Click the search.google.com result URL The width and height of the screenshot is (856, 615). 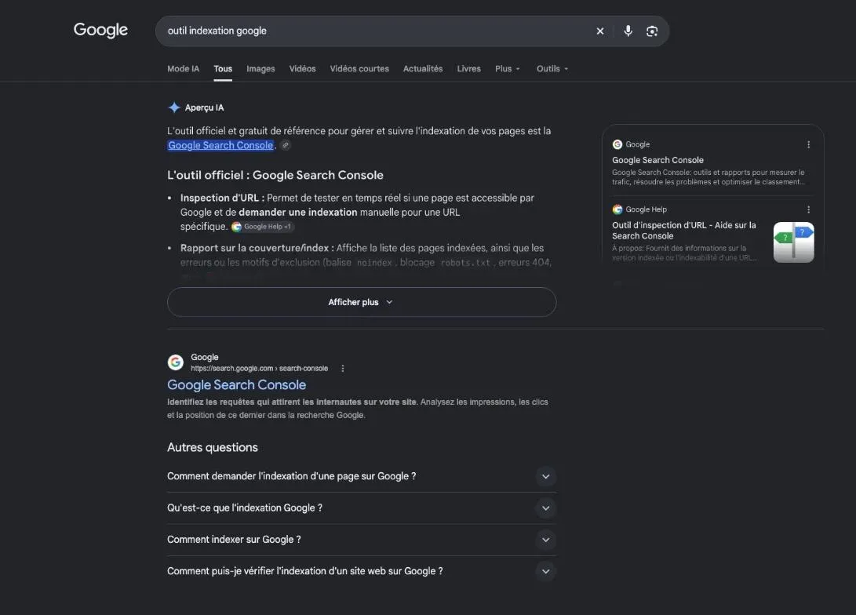coord(260,369)
